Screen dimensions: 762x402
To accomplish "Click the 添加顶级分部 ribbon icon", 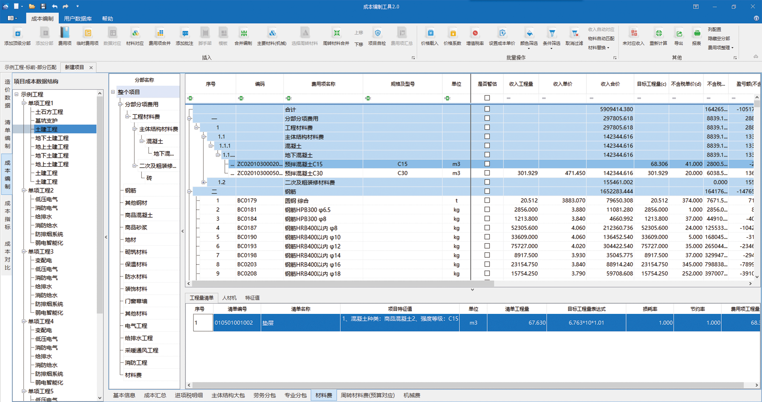I will (x=18, y=33).
